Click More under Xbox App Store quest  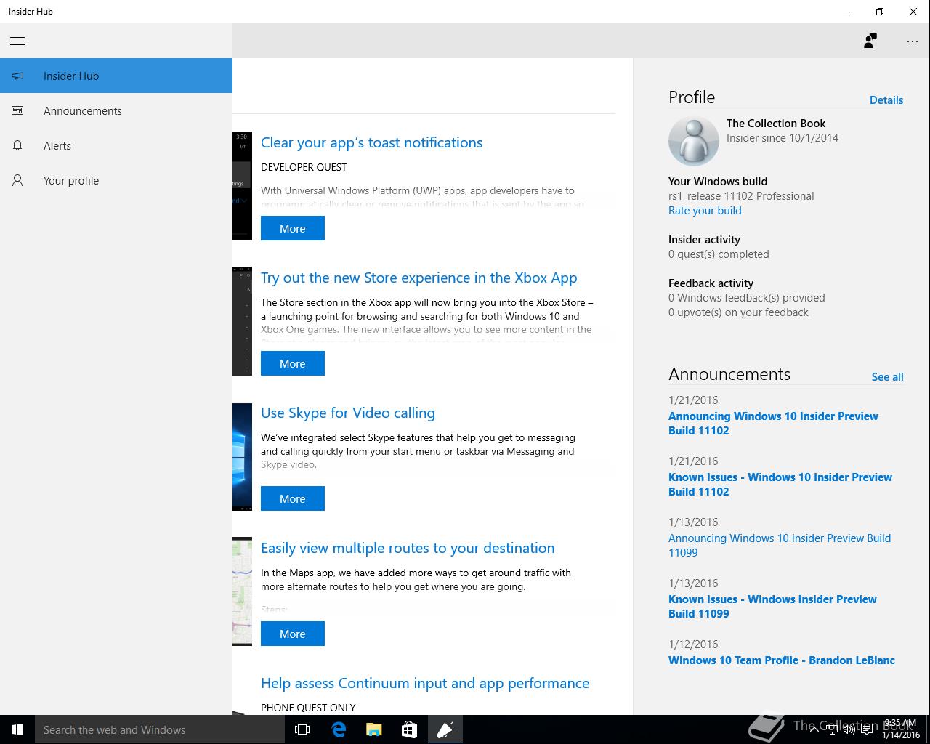click(293, 363)
